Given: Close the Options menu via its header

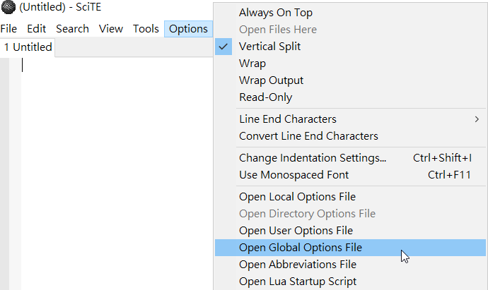Looking at the screenshot, I should tap(188, 29).
